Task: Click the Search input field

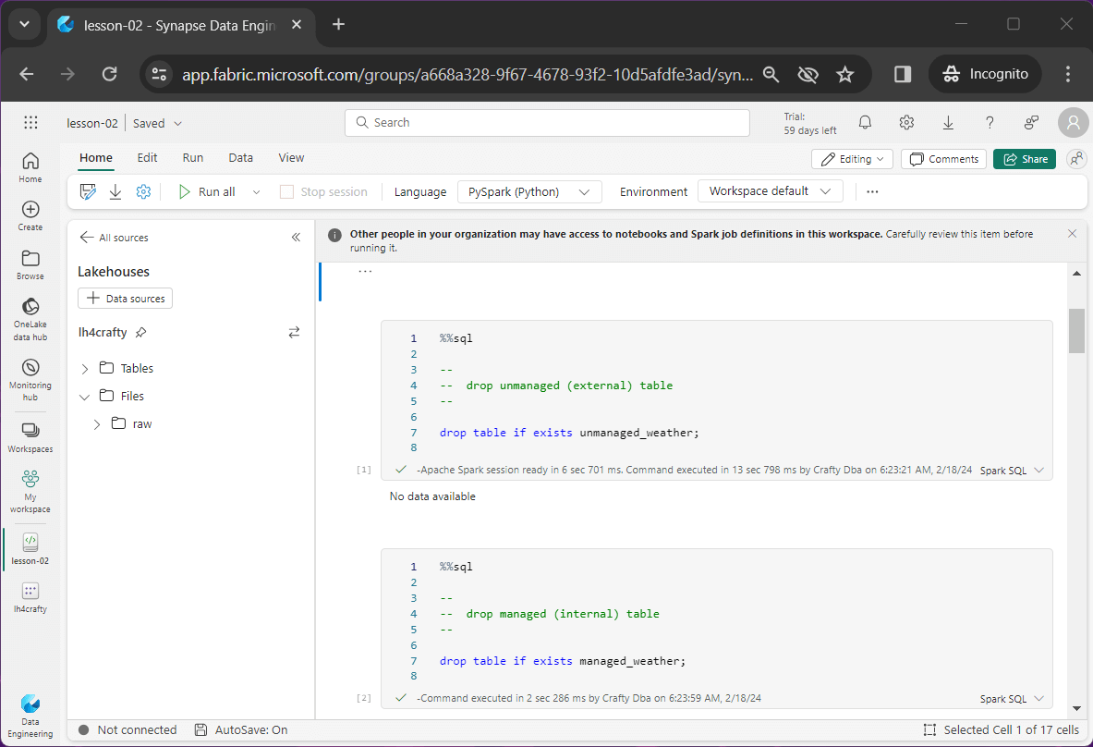Action: click(x=547, y=123)
